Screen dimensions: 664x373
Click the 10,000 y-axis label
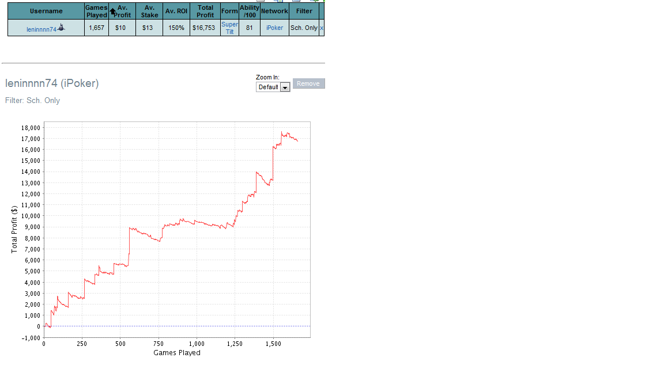coord(31,216)
